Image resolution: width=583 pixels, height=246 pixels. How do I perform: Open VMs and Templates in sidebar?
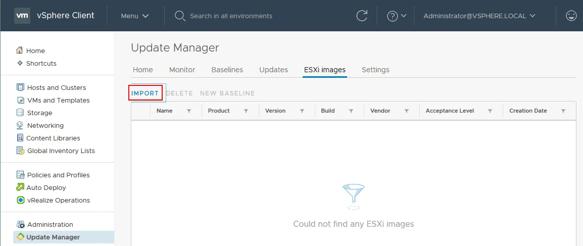(x=59, y=101)
